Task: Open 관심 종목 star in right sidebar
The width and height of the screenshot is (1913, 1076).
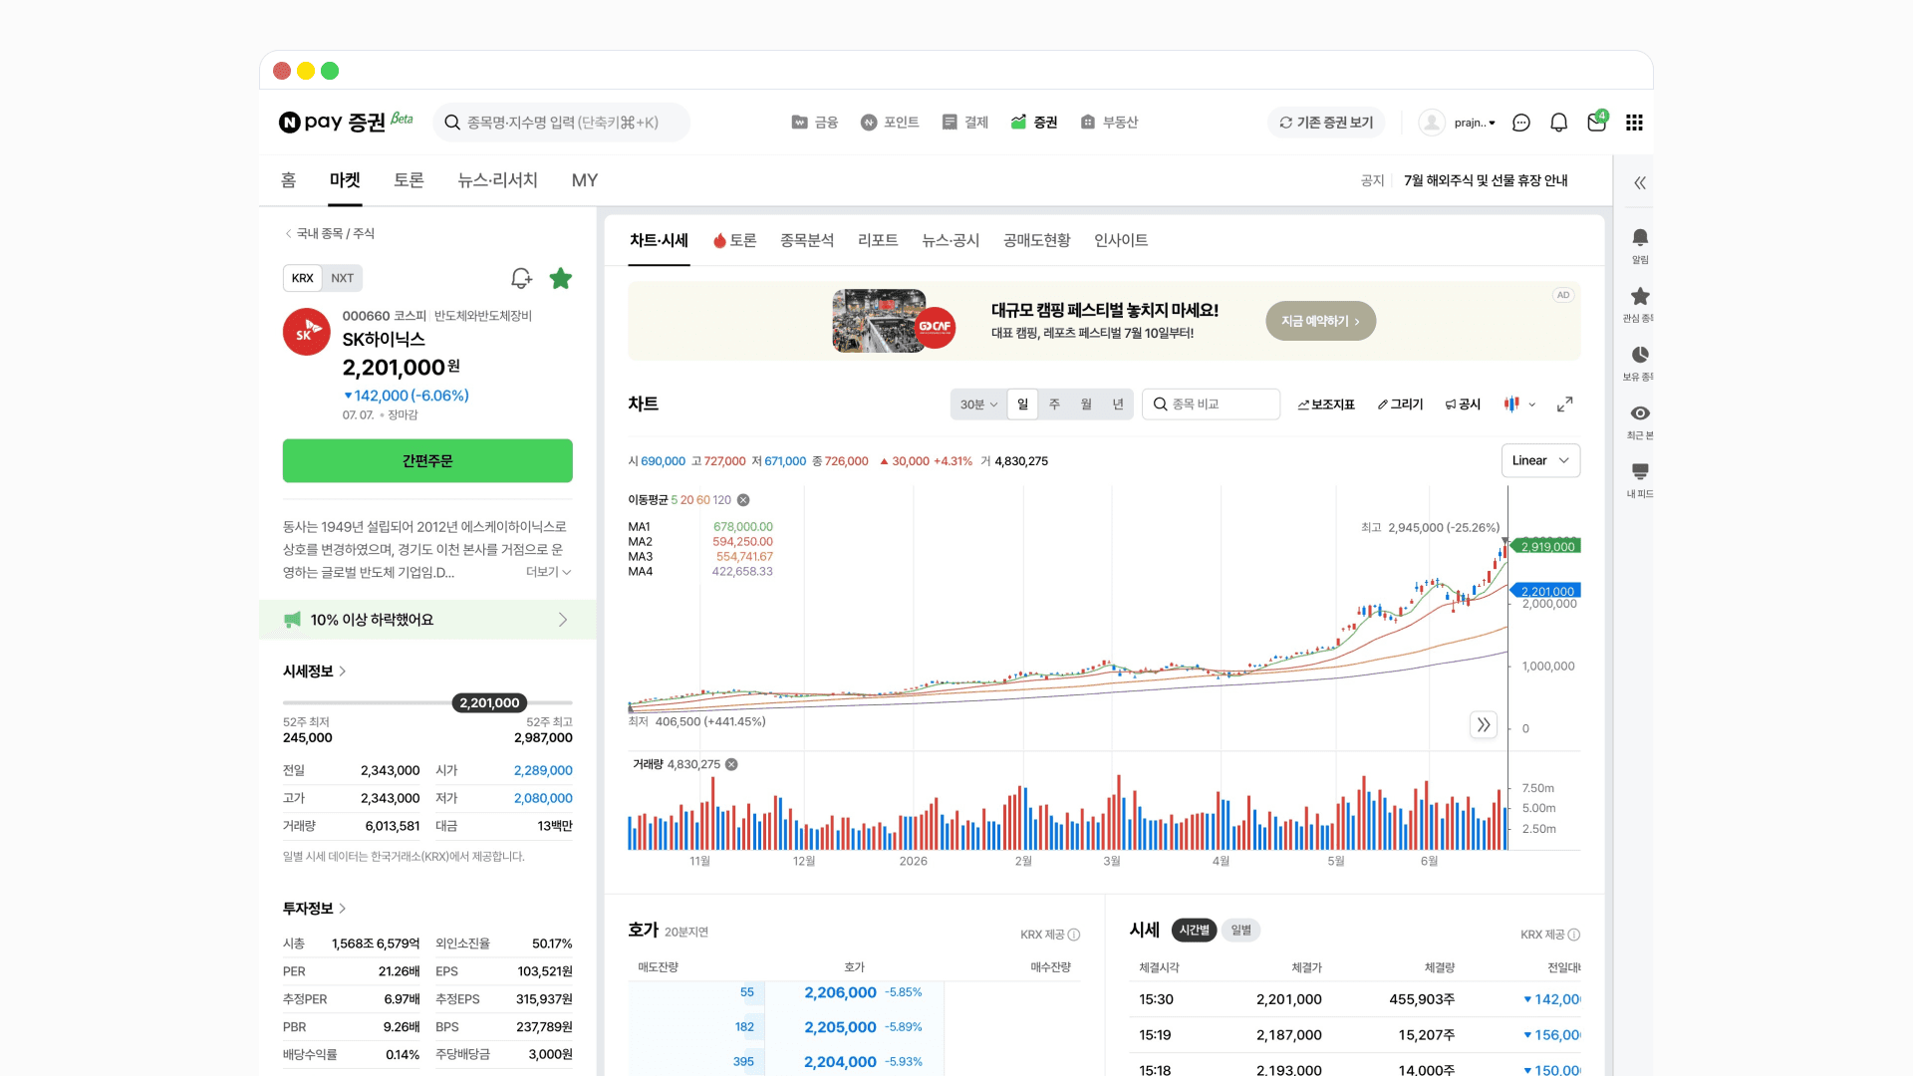Action: coord(1640,304)
